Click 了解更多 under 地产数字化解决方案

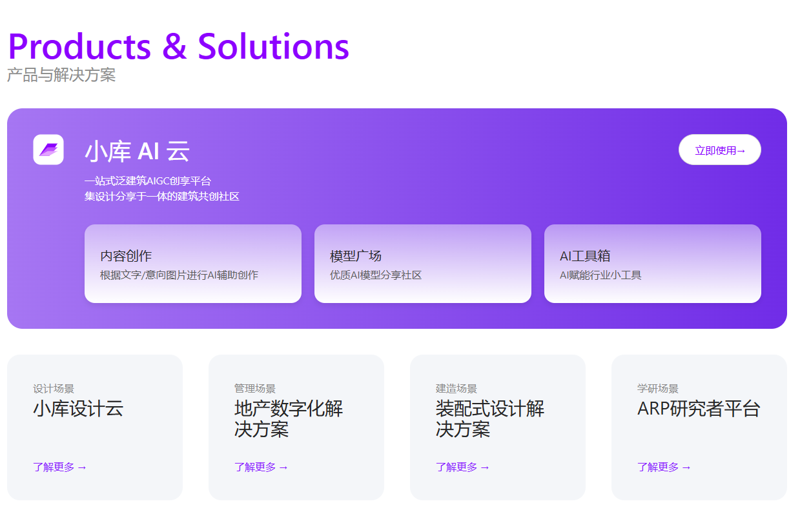pos(261,467)
